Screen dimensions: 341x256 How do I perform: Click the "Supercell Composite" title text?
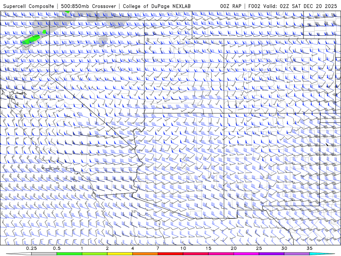click(x=29, y=6)
